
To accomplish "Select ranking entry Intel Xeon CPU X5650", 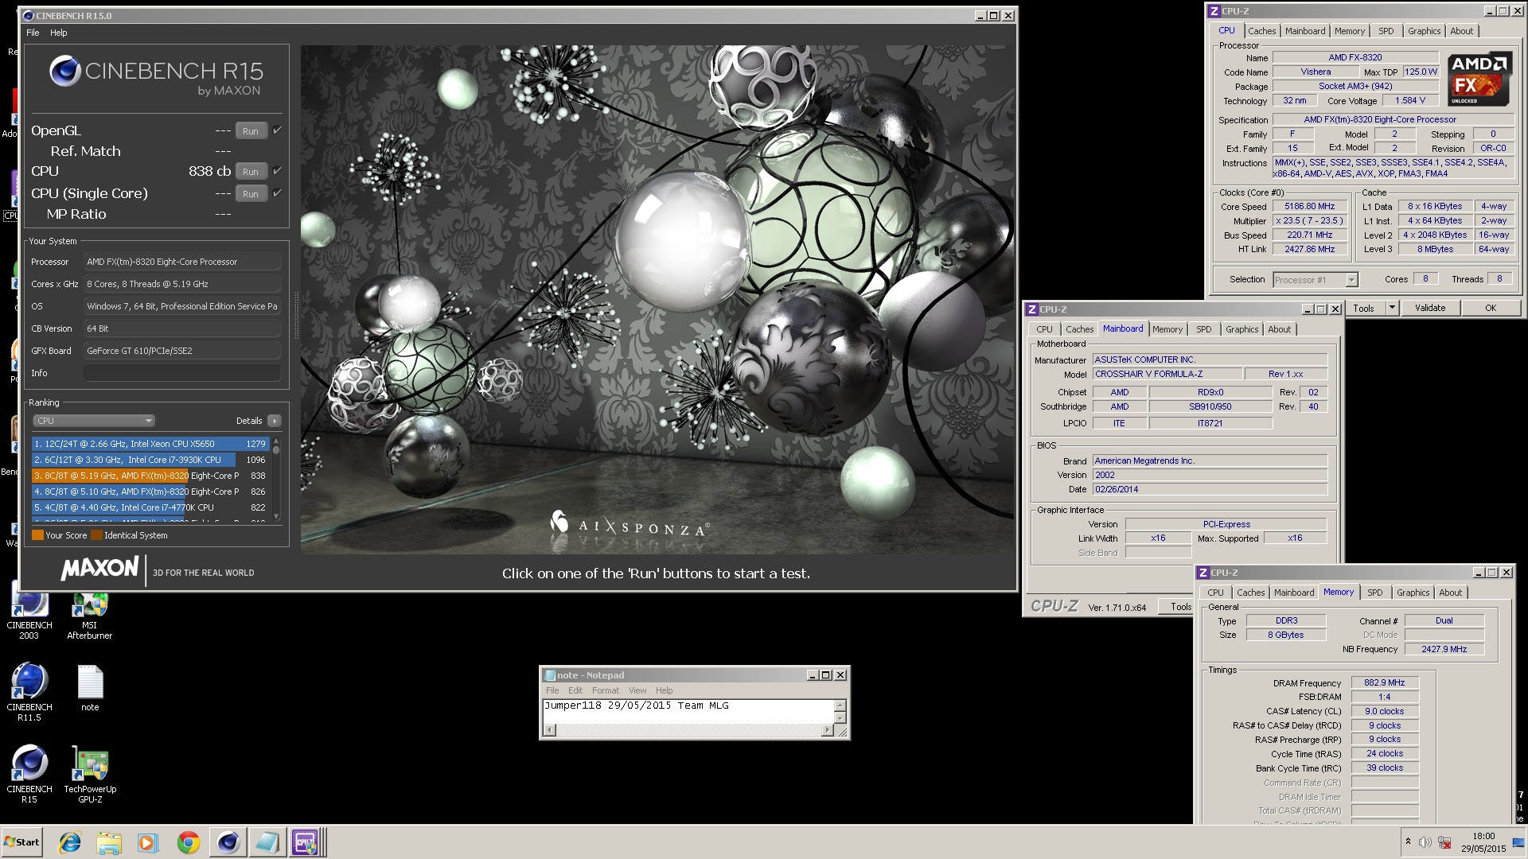I will point(150,444).
